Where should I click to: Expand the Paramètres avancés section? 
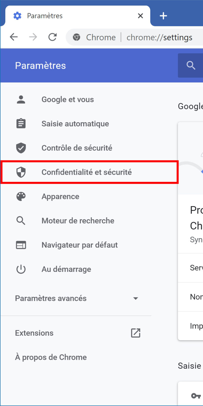(x=135, y=298)
